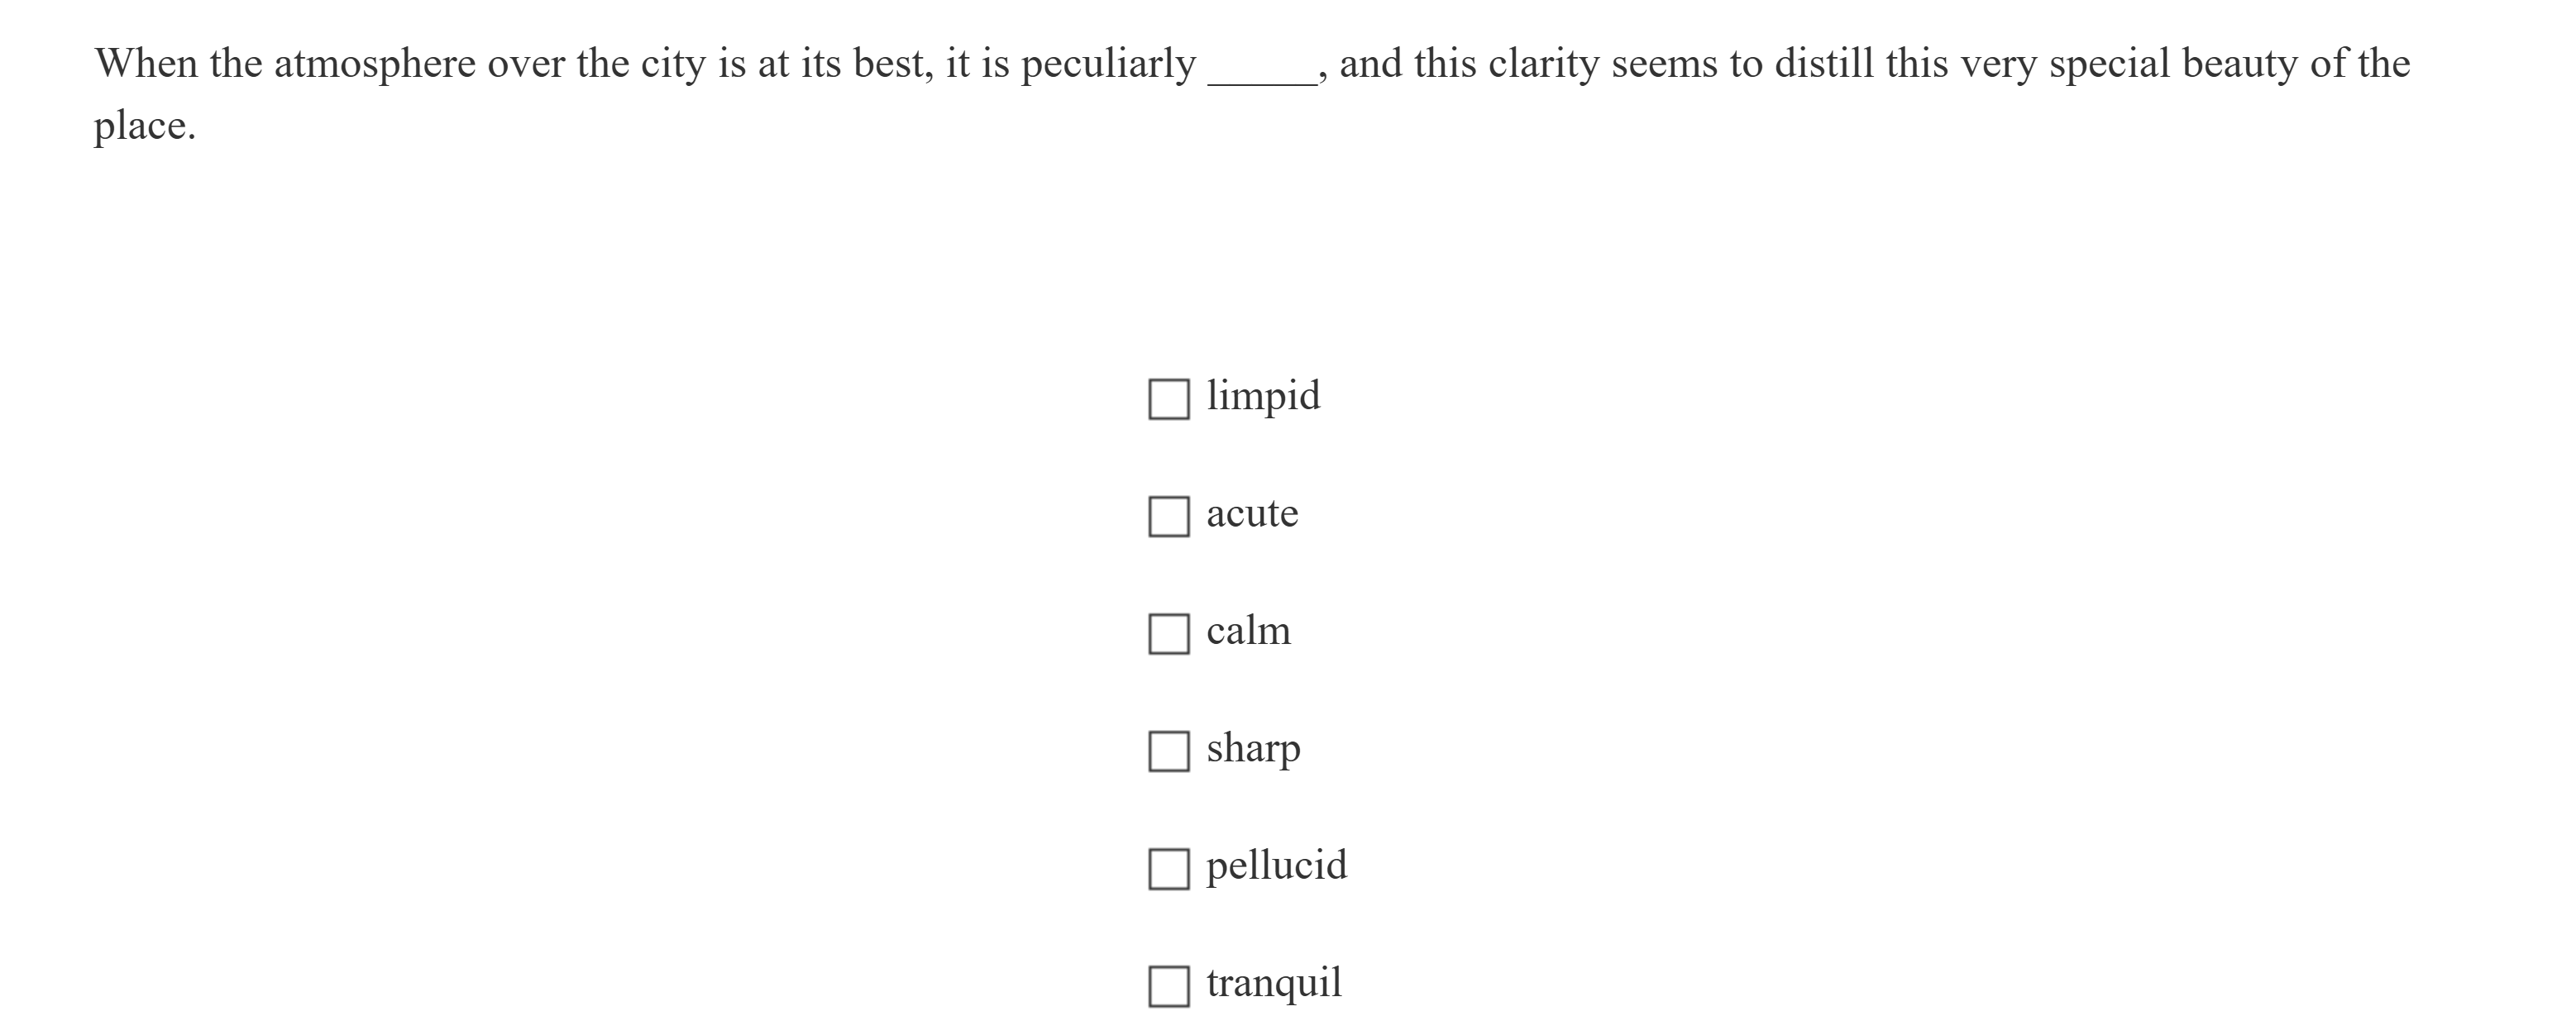The width and height of the screenshot is (2576, 1035).
Task: Click the word 'peculiarly' in the prompt
Action: (1107, 65)
